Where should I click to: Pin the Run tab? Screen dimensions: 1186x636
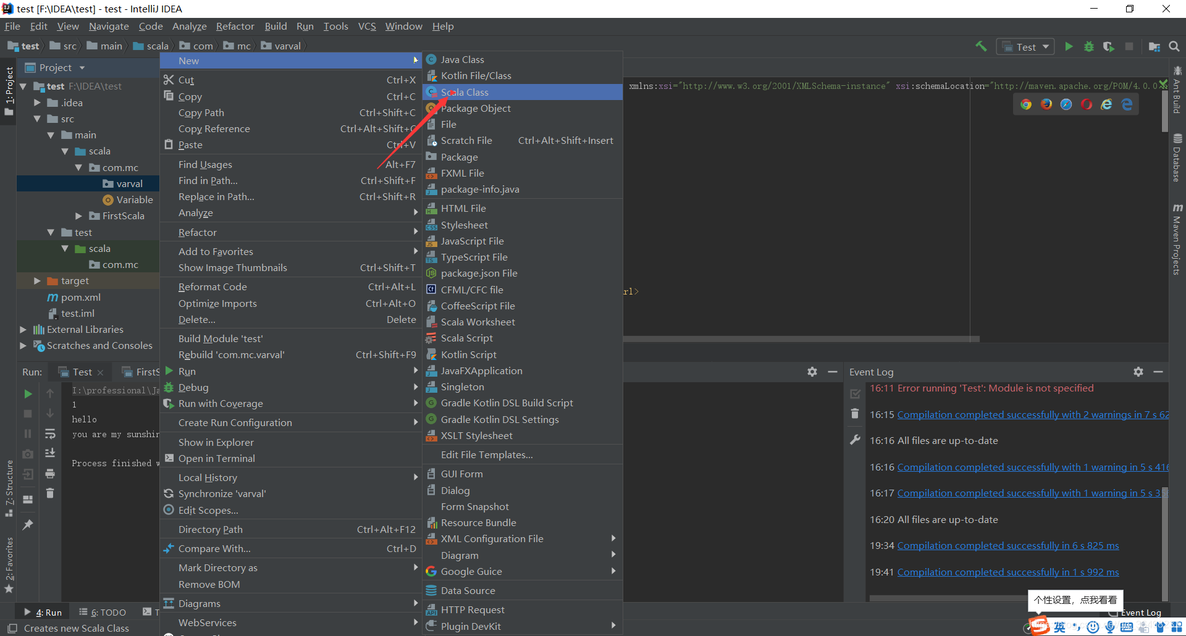point(28,525)
